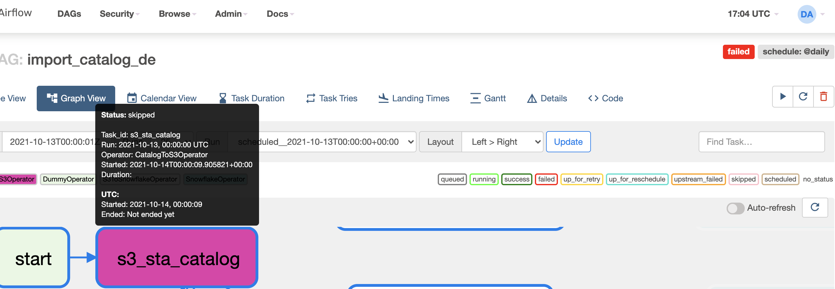
Task: Select the success status color legend swatch
Action: click(517, 179)
